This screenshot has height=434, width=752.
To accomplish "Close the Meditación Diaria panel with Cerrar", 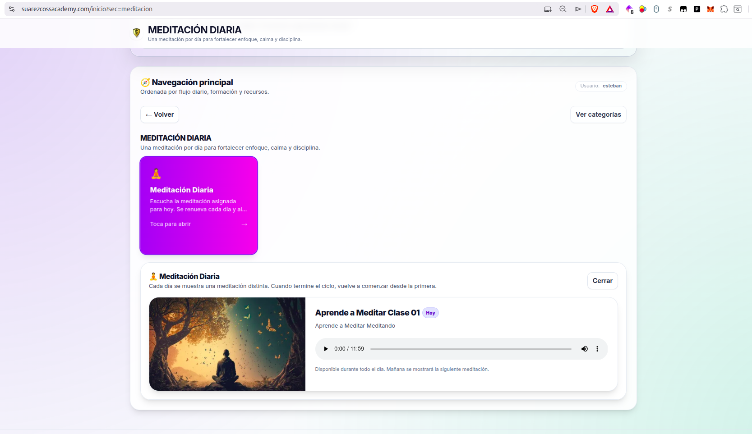I will (602, 281).
